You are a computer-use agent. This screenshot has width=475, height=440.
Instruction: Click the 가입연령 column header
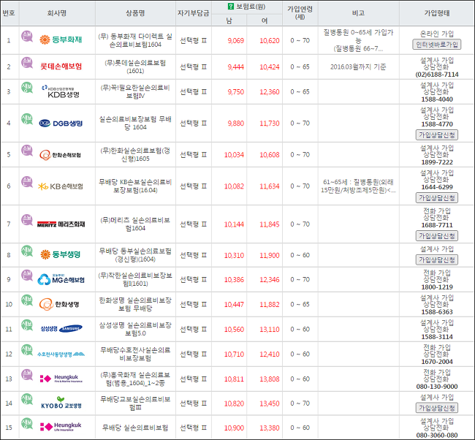pos(300,13)
